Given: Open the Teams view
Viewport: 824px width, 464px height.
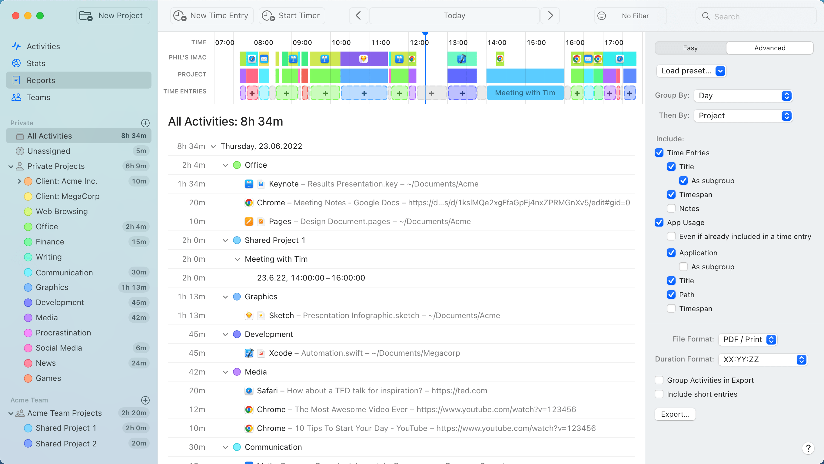Looking at the screenshot, I should [38, 97].
